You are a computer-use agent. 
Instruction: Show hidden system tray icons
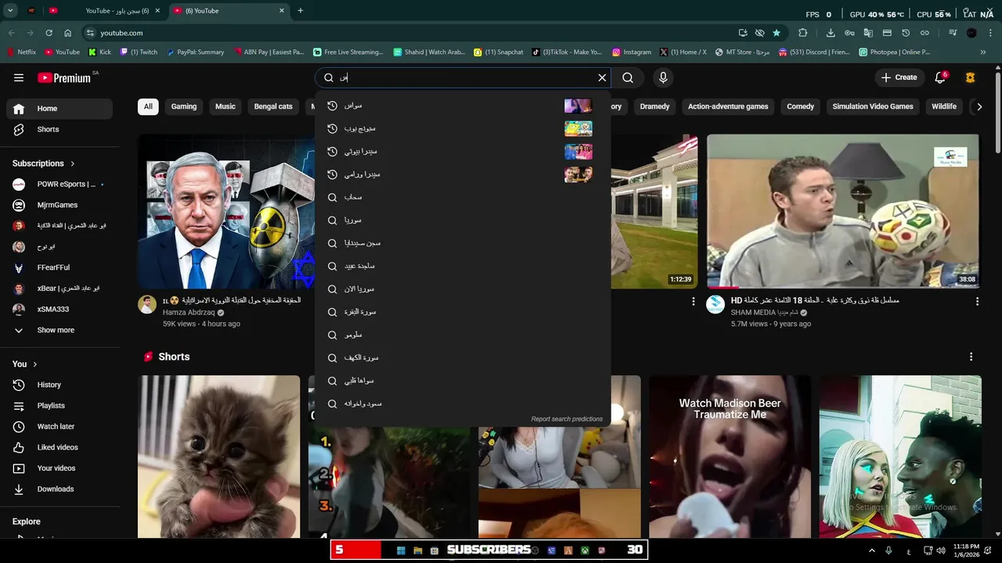tap(872, 550)
